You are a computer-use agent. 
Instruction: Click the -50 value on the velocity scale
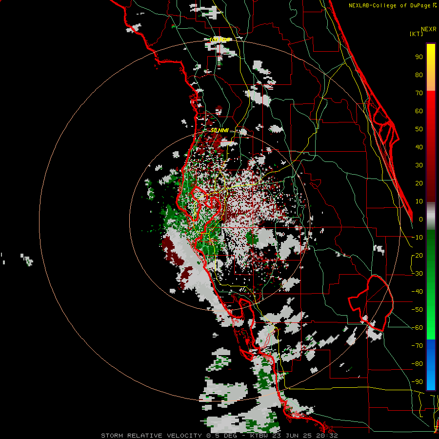[x=417, y=310]
